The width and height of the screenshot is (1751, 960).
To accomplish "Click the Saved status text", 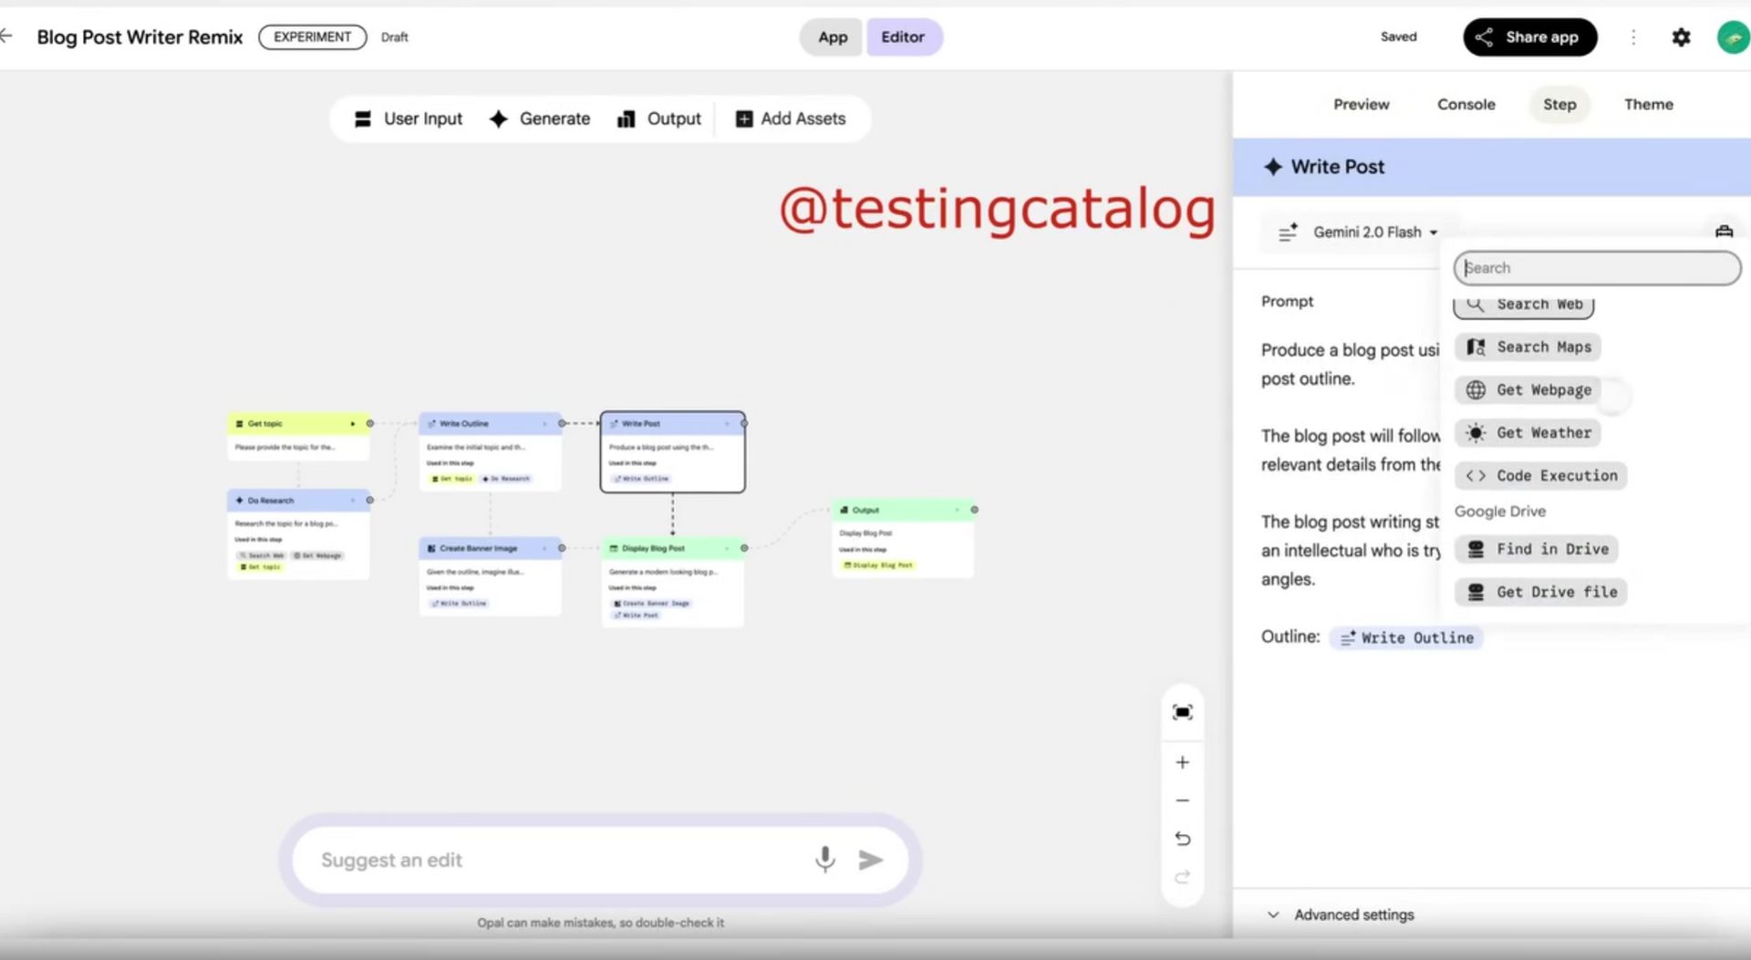I will [1398, 37].
